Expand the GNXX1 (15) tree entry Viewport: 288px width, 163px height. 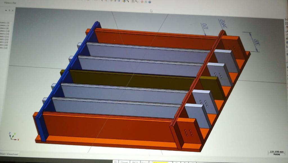(5, 34)
